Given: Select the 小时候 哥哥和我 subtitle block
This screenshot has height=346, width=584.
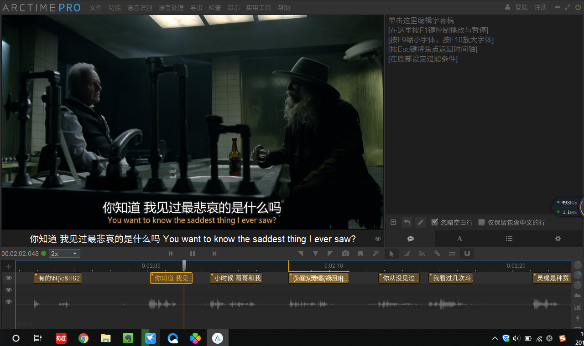Looking at the screenshot, I should [236, 278].
